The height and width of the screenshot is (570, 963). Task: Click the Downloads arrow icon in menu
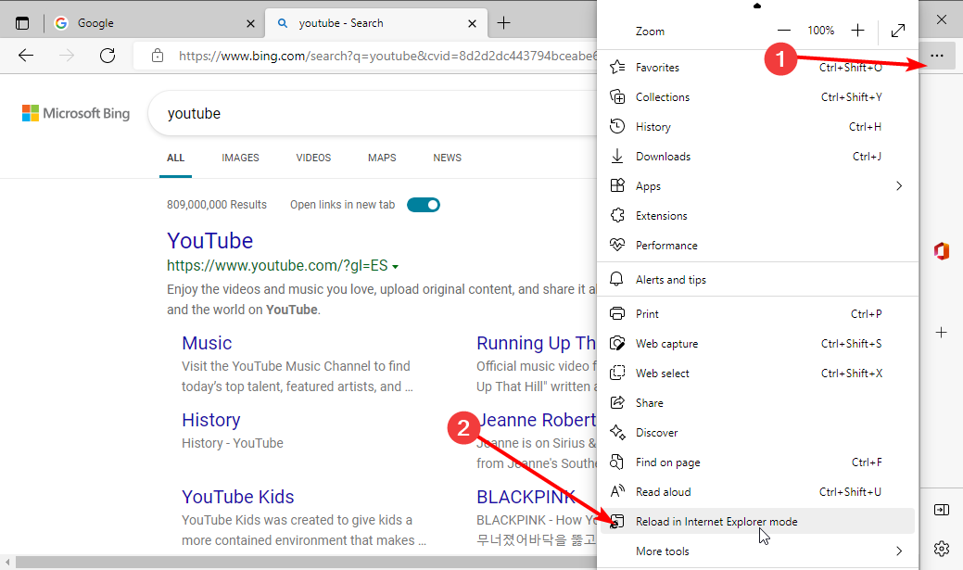click(x=617, y=156)
